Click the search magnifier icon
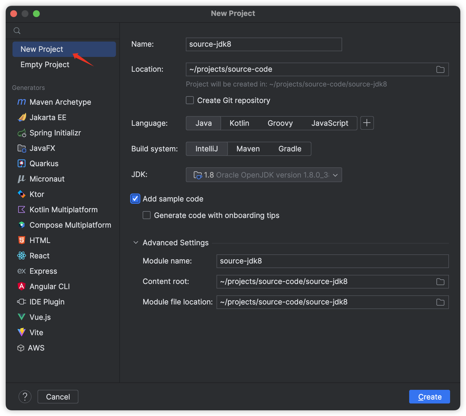466x416 pixels. pos(17,31)
